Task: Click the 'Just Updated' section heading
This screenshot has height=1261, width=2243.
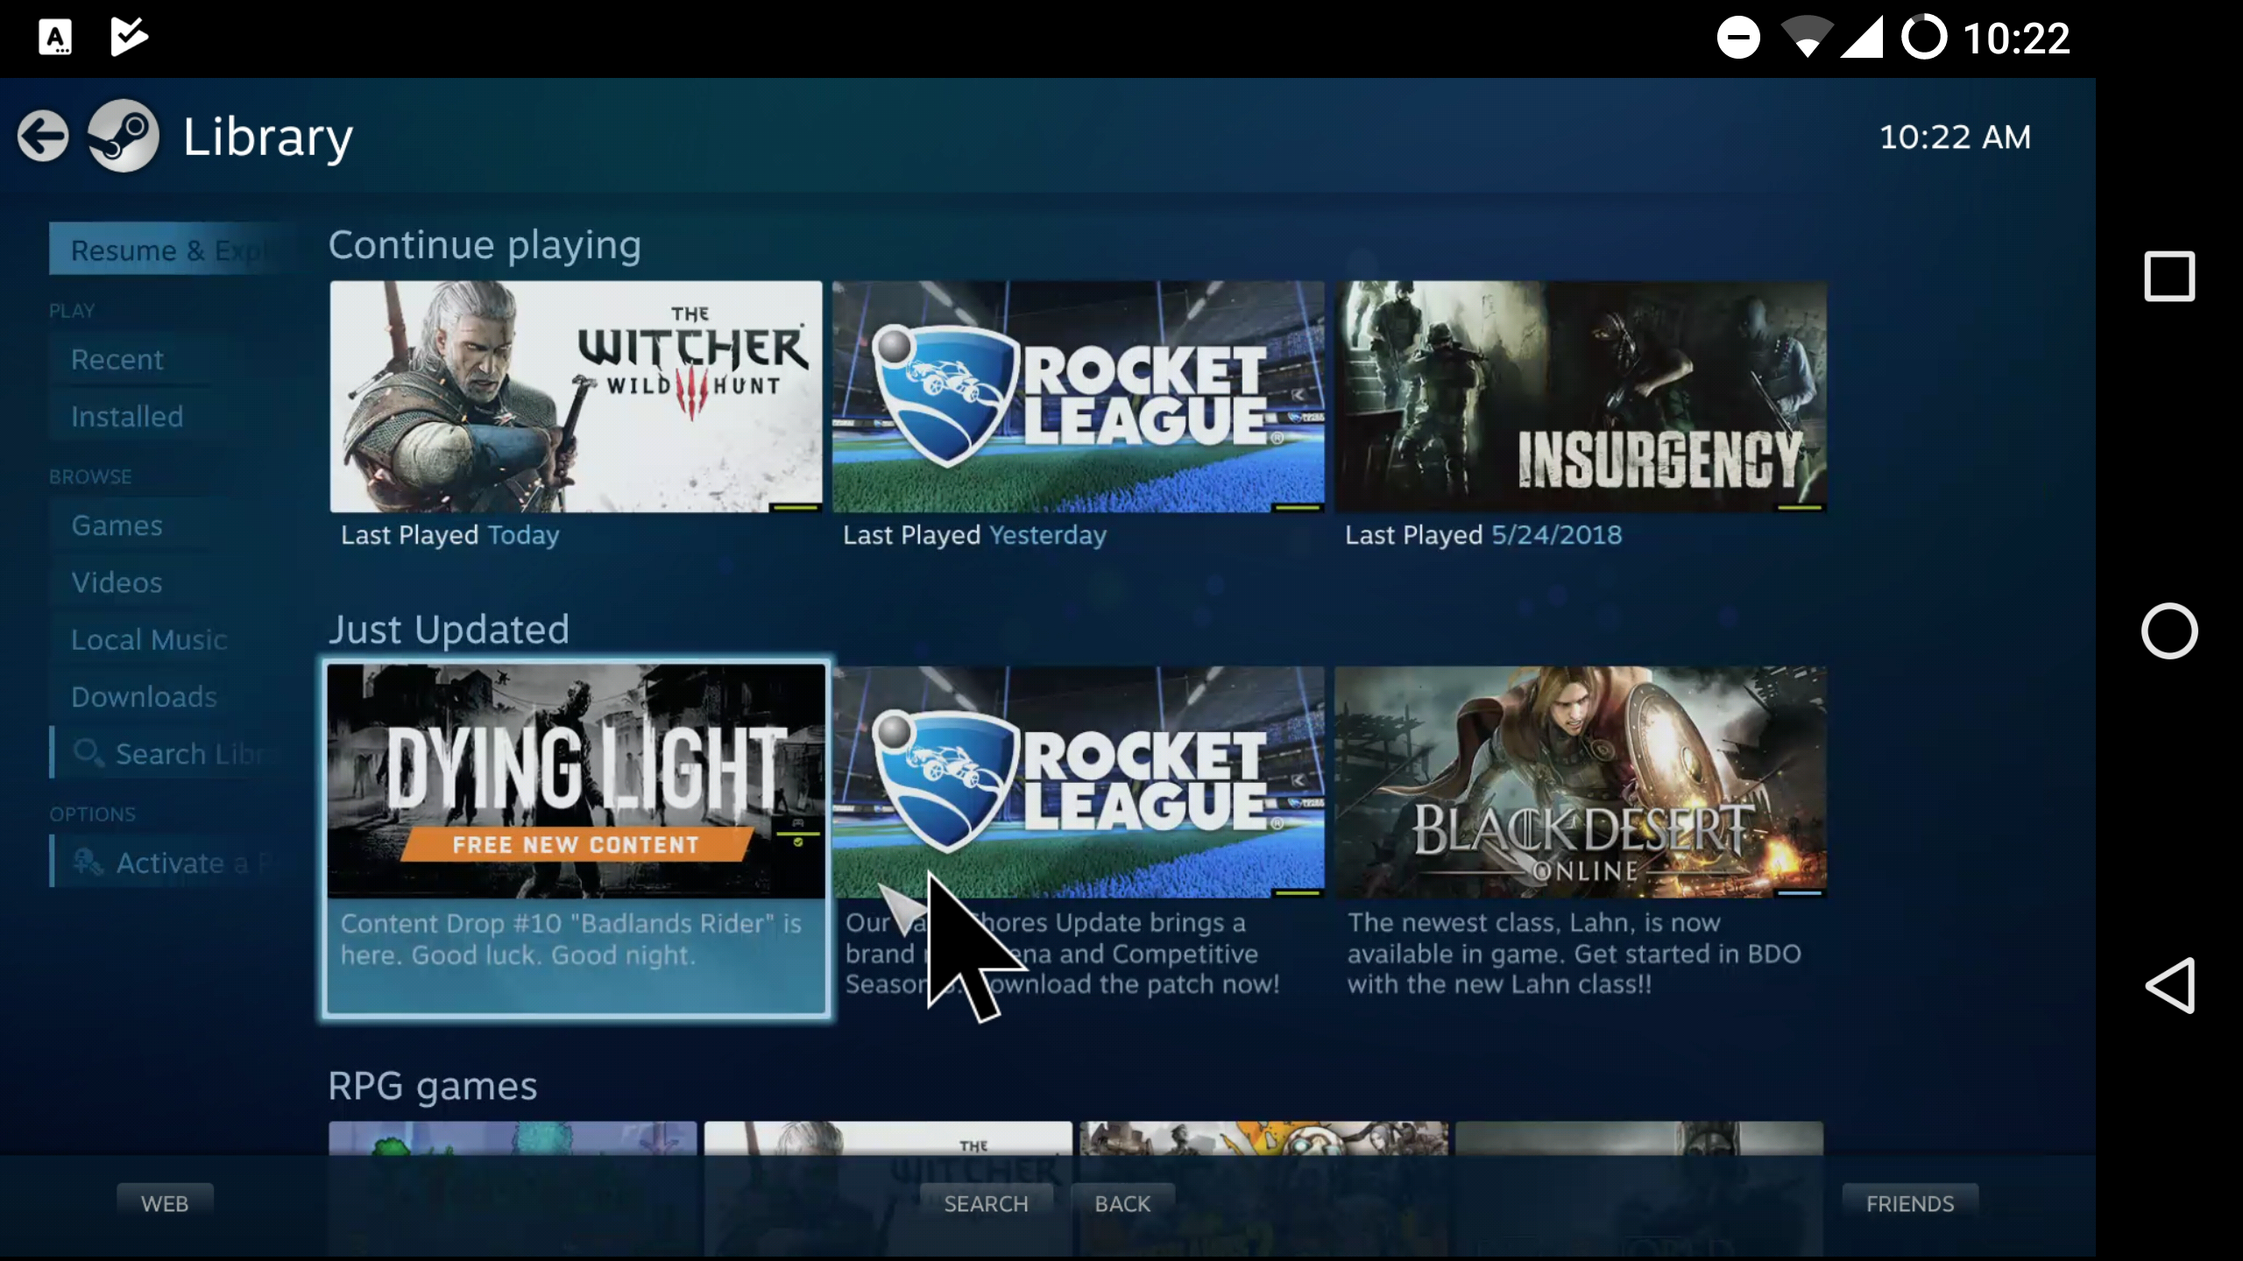Action: [449, 630]
